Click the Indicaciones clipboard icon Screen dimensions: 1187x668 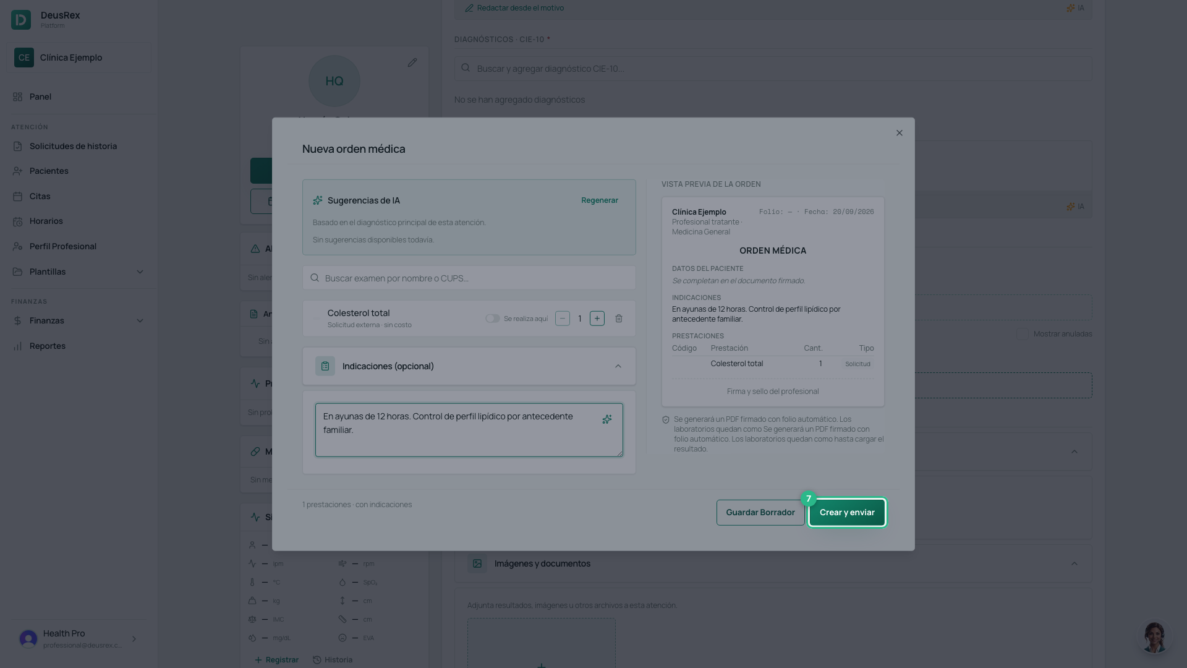tap(325, 366)
